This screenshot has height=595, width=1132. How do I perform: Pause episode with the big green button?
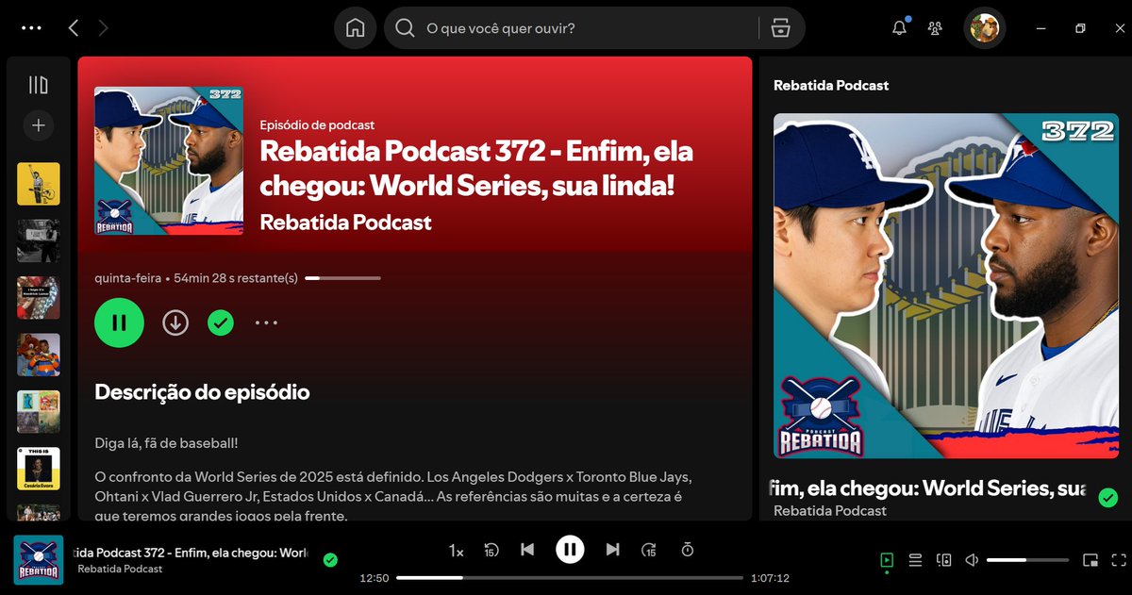[x=119, y=322]
